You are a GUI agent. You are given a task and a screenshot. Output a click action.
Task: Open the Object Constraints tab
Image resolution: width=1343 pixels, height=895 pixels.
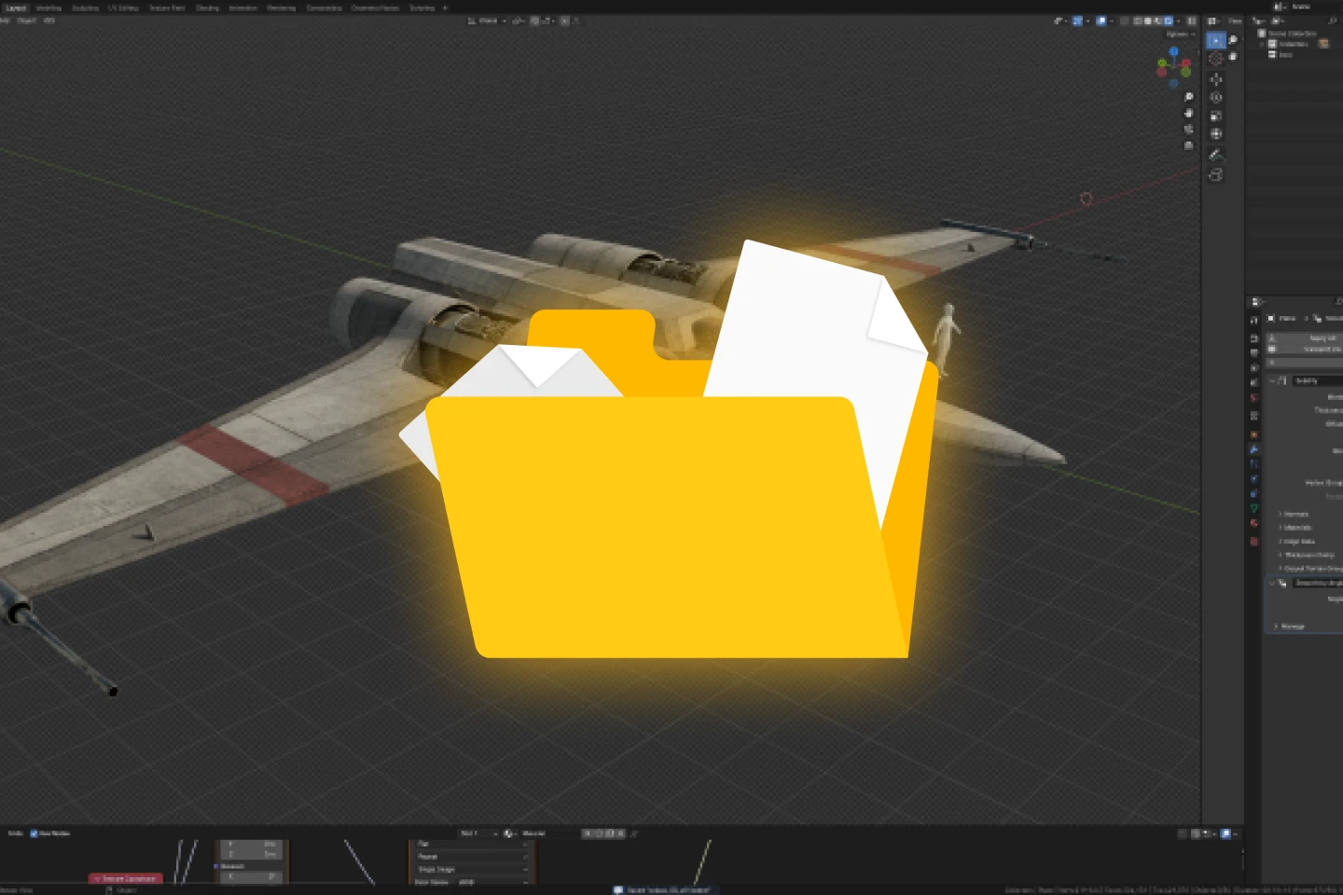1254,494
